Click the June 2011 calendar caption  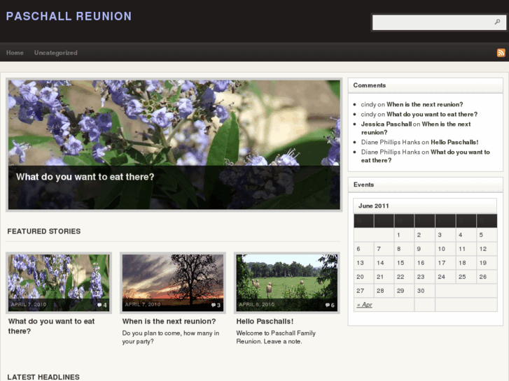click(x=374, y=206)
